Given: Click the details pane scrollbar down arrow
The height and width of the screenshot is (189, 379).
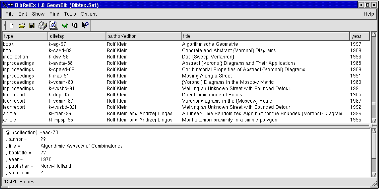Looking at the screenshot, I should [x=374, y=175].
